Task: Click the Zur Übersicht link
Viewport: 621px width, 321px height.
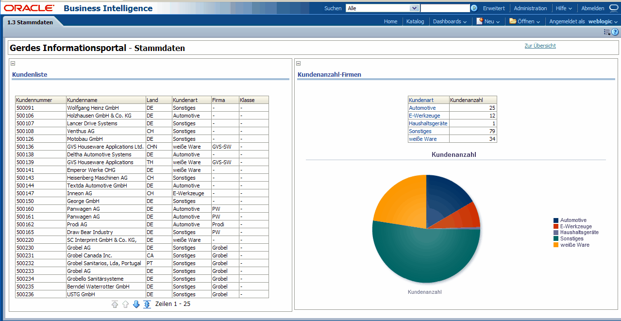Action: pos(540,46)
